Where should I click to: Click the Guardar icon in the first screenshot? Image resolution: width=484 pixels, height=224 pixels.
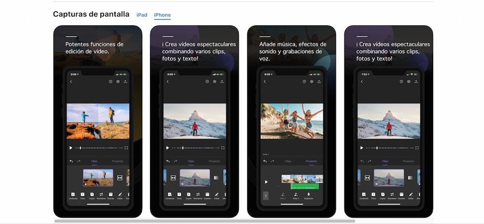pos(111,195)
